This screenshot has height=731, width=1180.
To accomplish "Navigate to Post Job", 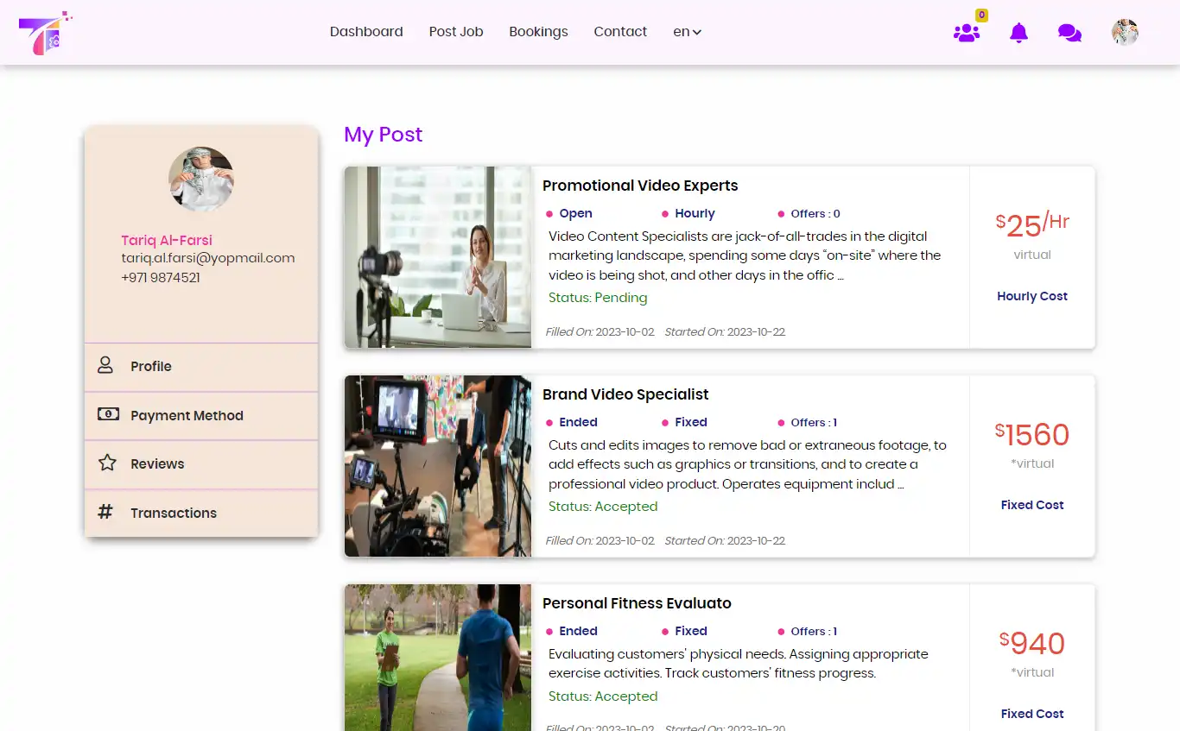I will pyautogui.click(x=455, y=31).
